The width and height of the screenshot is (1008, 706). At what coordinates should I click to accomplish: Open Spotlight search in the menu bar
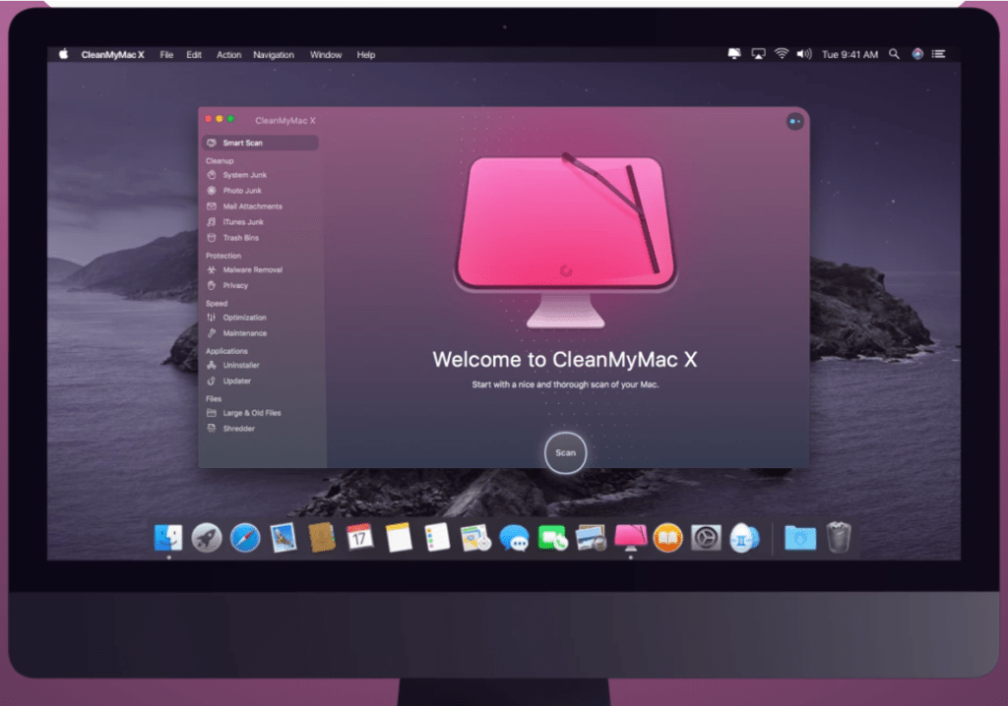(893, 54)
